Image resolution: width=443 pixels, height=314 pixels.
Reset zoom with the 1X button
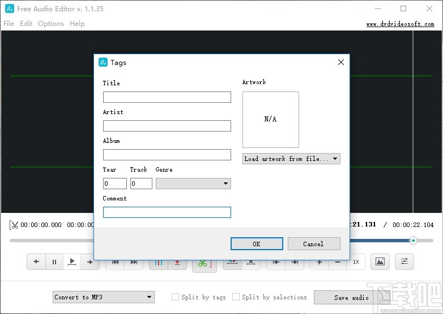point(356,262)
